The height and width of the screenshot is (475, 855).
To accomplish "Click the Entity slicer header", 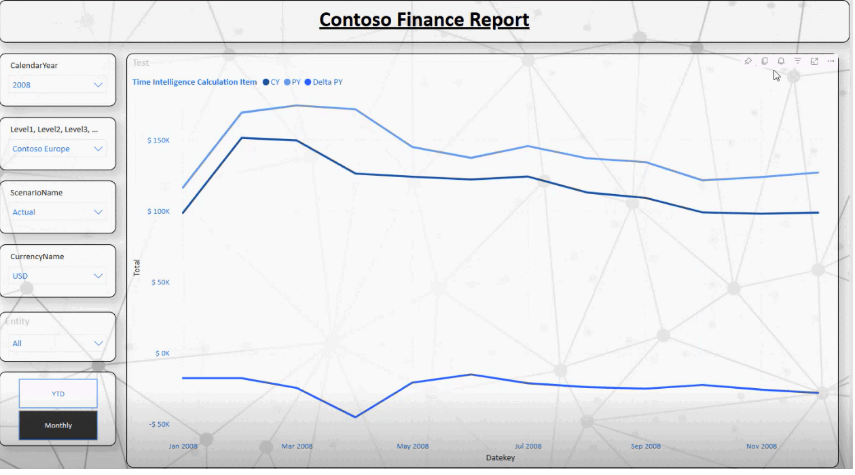I will [x=18, y=322].
